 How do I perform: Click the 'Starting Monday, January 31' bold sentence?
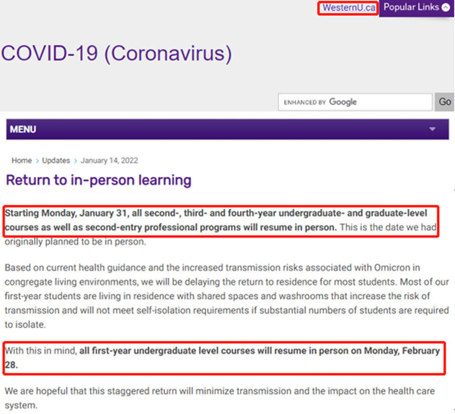(216, 220)
